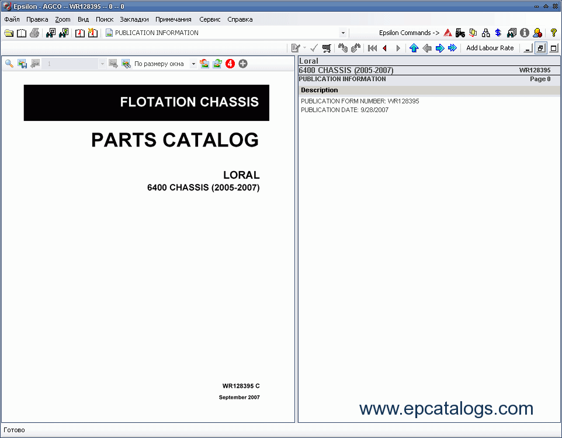Open the Zoom menu

pyautogui.click(x=63, y=19)
